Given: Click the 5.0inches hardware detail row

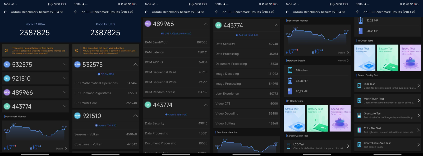Looking at the screenshot, I should coord(317,70).
